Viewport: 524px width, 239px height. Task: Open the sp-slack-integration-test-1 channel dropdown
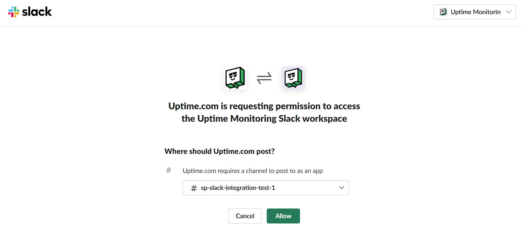point(266,188)
